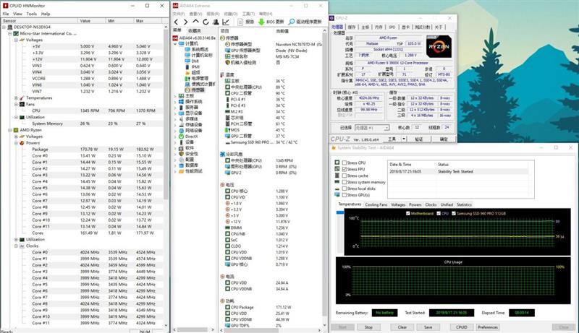Toggle CPU graph legend checkbox
The width and height of the screenshot is (579, 333).
coord(439,213)
